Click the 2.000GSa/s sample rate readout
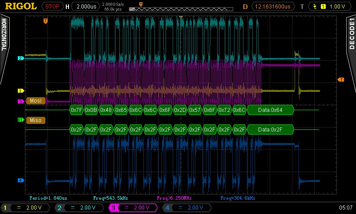This screenshot has height=214, width=356. click(x=113, y=4)
